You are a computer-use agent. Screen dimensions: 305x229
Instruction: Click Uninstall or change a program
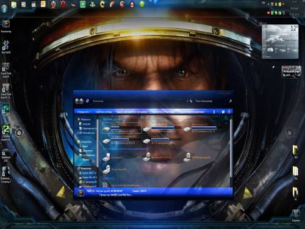click(x=131, y=112)
